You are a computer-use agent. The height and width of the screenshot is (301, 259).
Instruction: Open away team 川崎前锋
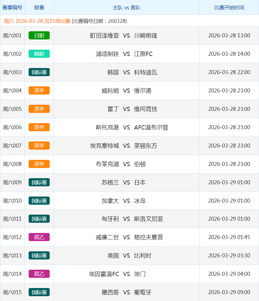click(x=146, y=36)
